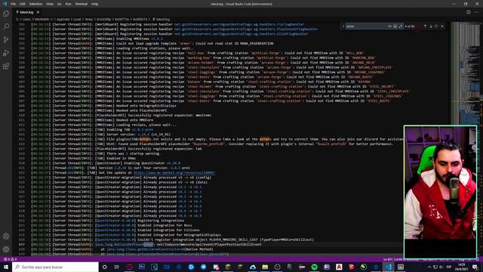Open the File menu
Viewport: 483px width, 272px height.
[x=13, y=4]
